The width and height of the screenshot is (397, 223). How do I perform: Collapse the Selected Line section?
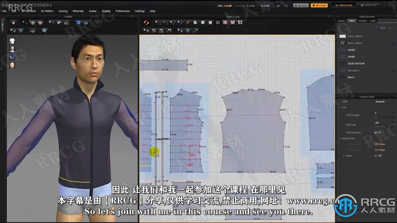pyautogui.click(x=340, y=138)
